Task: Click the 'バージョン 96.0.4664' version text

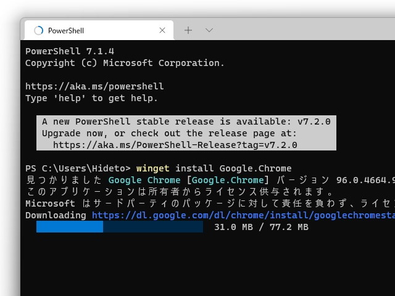Action: [x=336, y=180]
